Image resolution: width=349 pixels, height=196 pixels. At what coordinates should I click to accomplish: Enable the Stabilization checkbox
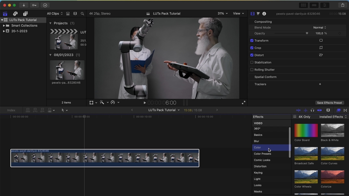pos(252,62)
